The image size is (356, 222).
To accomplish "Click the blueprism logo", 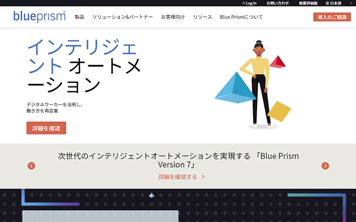I will point(40,17).
